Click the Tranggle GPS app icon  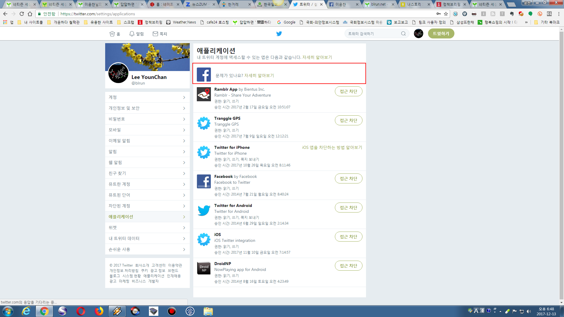pyautogui.click(x=204, y=123)
